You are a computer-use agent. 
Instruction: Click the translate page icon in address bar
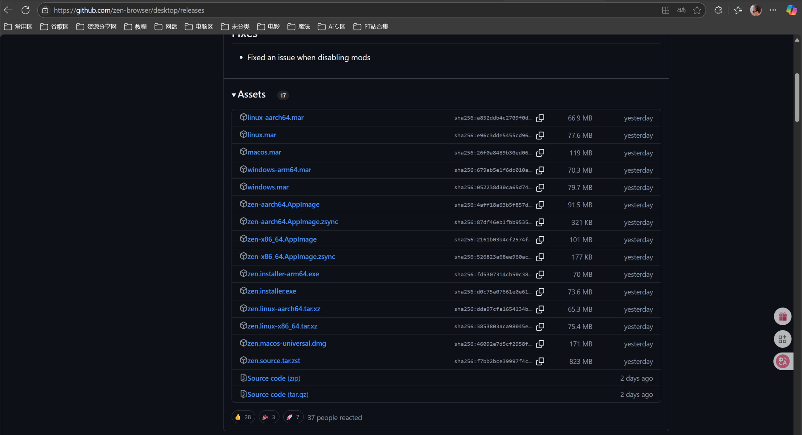[x=681, y=10]
